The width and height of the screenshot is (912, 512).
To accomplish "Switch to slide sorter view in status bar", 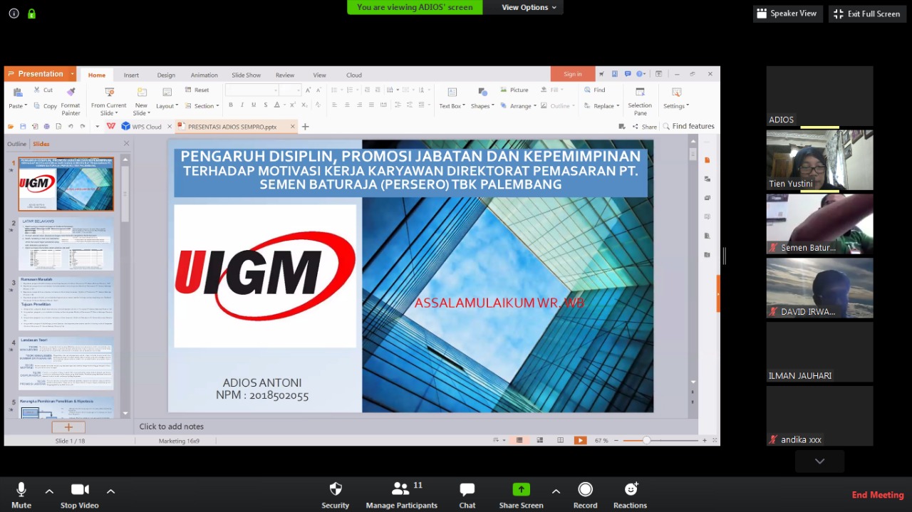I will (540, 440).
